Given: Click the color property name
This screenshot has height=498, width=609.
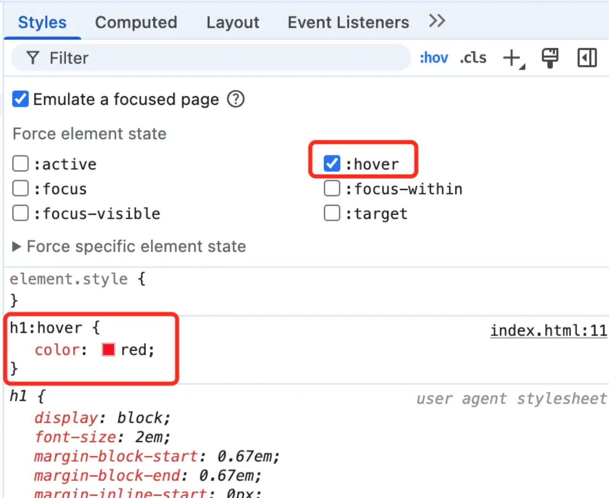Looking at the screenshot, I should coord(58,350).
